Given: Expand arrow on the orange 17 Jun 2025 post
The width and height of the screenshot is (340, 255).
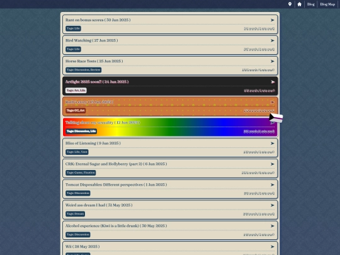Looking at the screenshot, I should tap(273, 102).
